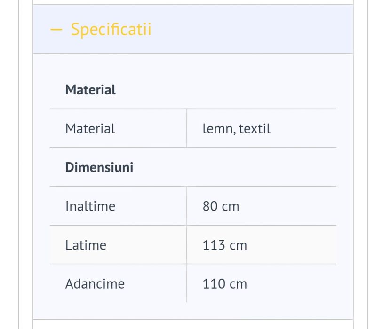Screen dimensions: 390x329
Task: Click the Specificatii section title
Action: (111, 29)
